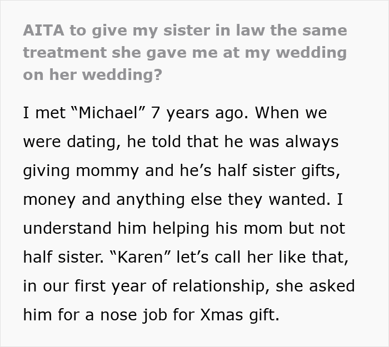Select the phrase "first year"

pyautogui.click(x=118, y=286)
